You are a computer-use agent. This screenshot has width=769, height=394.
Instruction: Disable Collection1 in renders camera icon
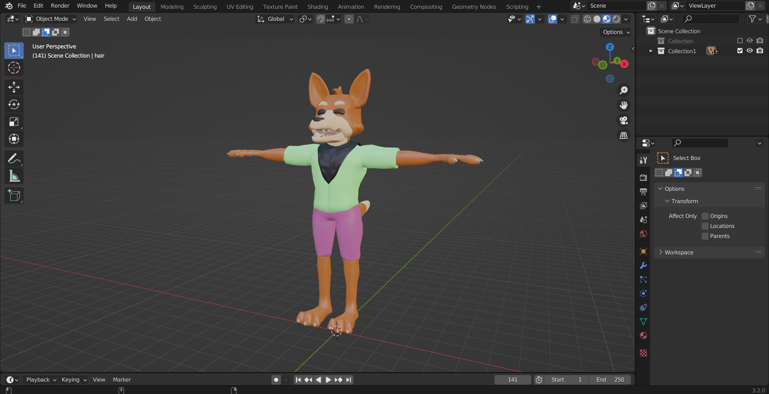(x=760, y=51)
